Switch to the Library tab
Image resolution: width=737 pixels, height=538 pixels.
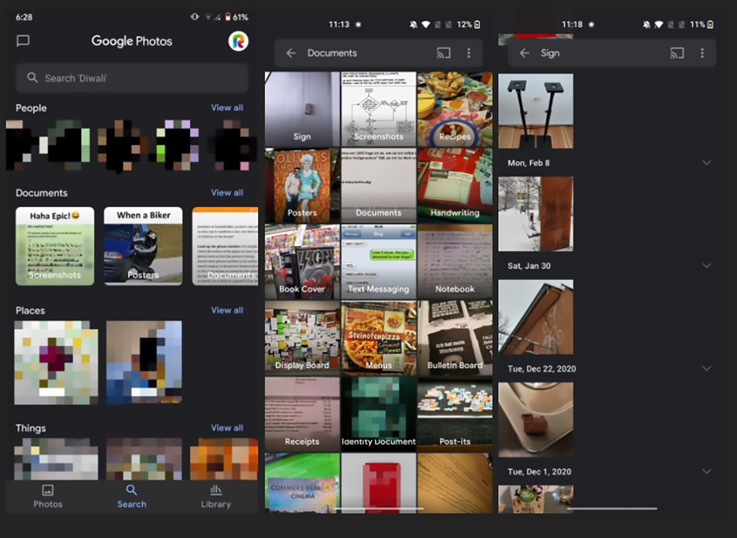click(216, 496)
